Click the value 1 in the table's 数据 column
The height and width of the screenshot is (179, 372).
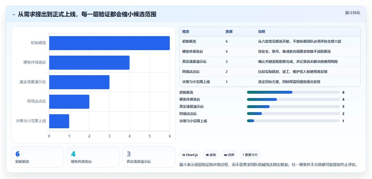pyautogui.click(x=227, y=82)
